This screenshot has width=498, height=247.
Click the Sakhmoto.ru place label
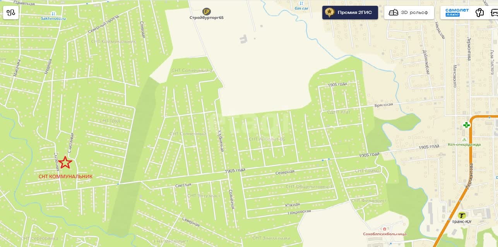[x=54, y=18]
